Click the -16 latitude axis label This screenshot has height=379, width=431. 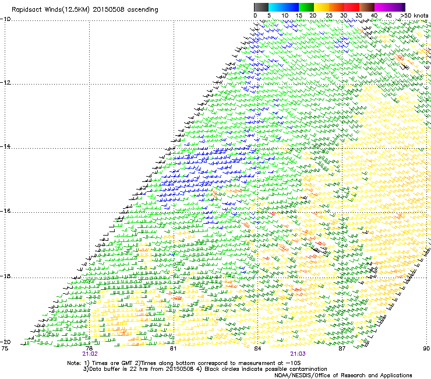point(5,211)
